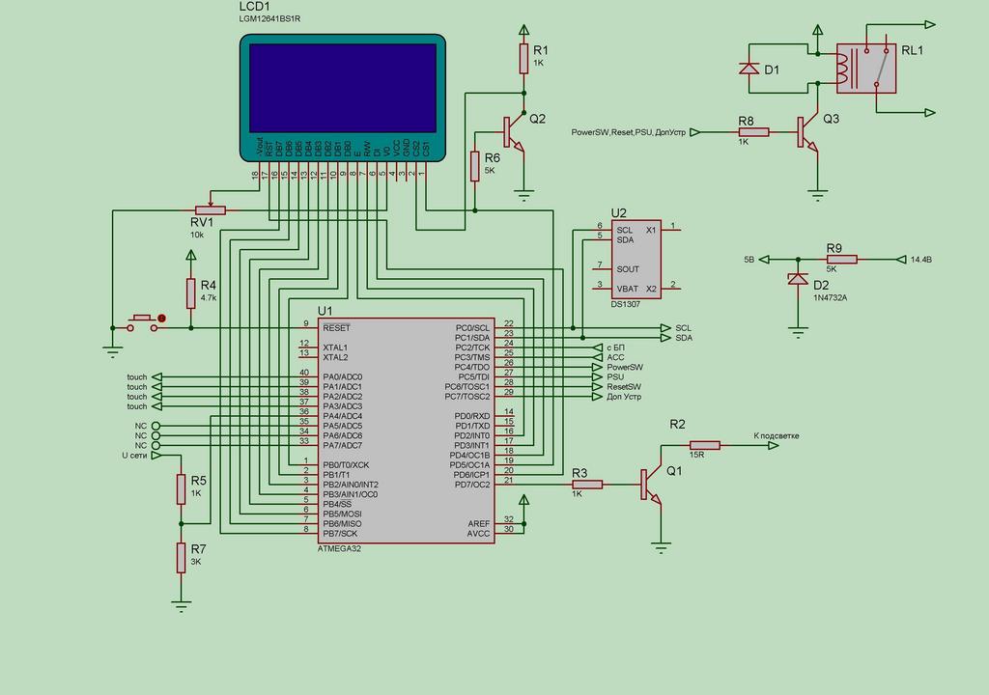Click resistor R9 between 5B and 14.4B
This screenshot has width=989, height=695.
click(841, 260)
